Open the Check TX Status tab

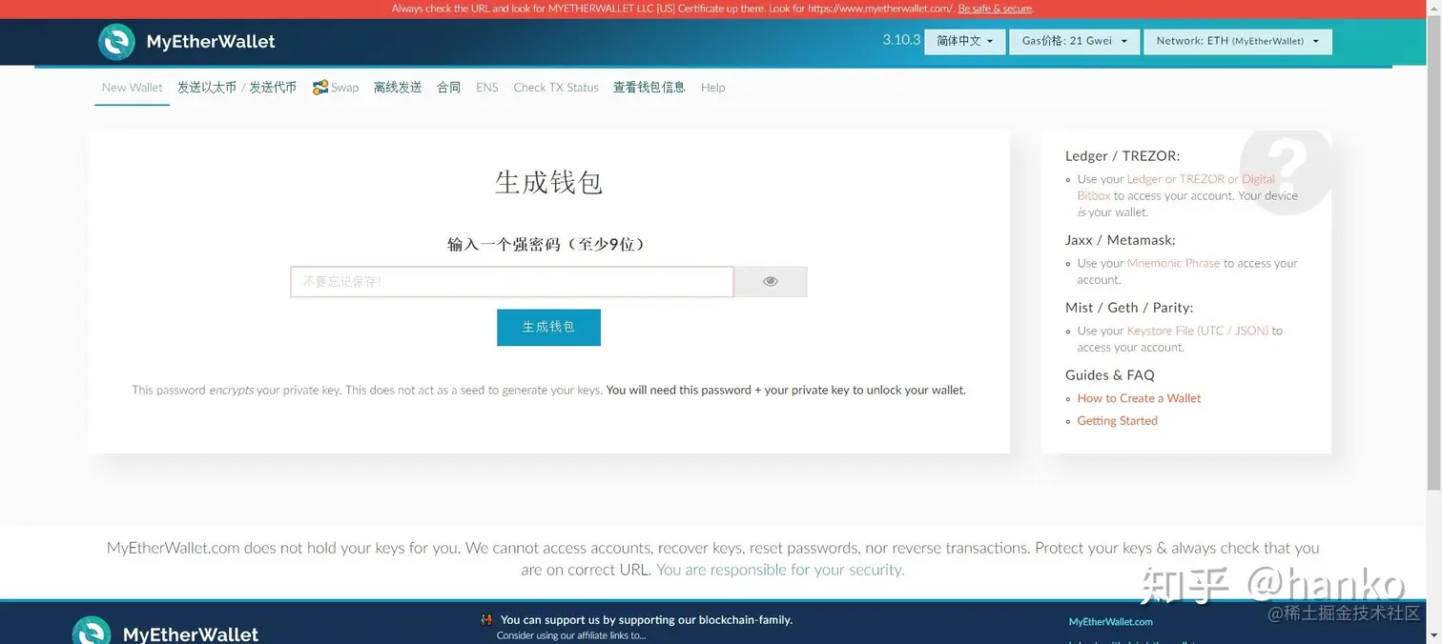[x=556, y=88]
